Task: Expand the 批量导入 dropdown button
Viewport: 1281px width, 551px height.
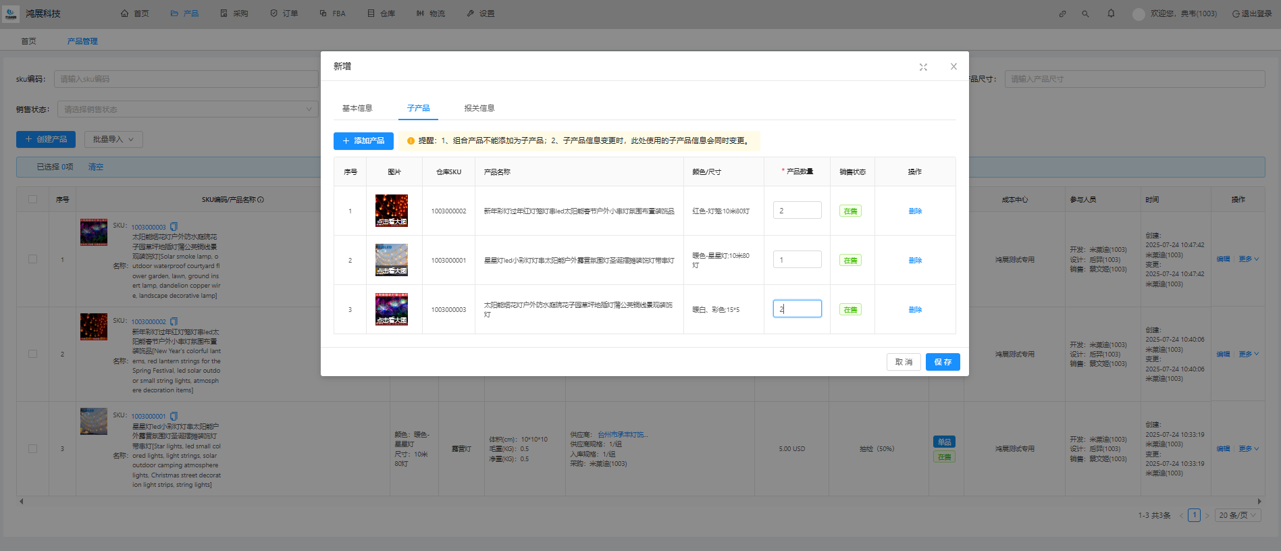Action: 113,139
